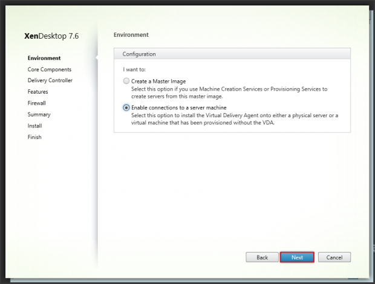Viewport: 375px width, 284px height.
Task: Click the Configuration section header
Action: click(232, 54)
